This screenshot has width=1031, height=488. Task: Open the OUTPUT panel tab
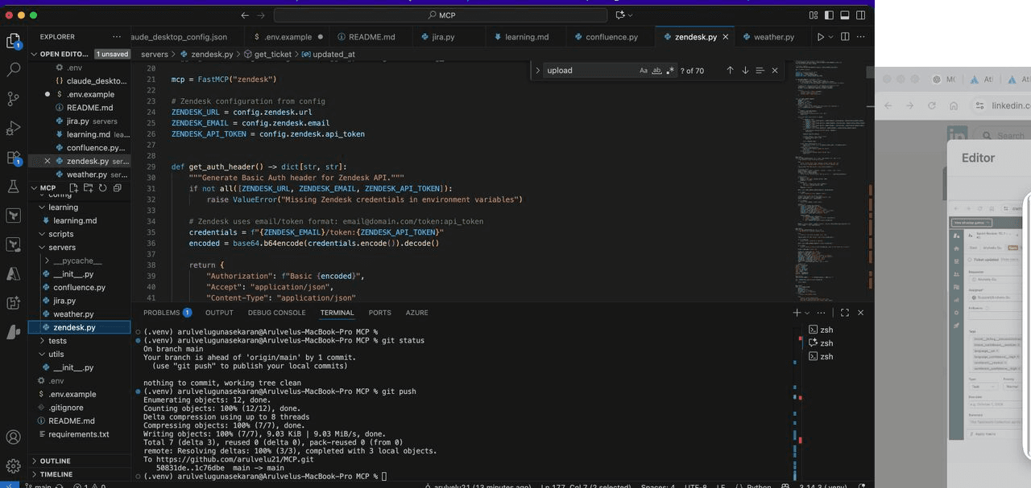coord(219,313)
